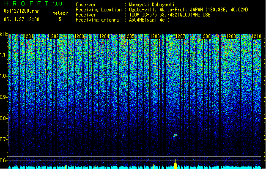Click the HROFFT 1.0.0 title text
The width and height of the screenshot is (266, 169).
coord(33,3)
